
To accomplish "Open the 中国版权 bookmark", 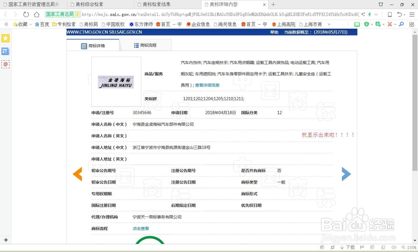I will click(x=113, y=24).
